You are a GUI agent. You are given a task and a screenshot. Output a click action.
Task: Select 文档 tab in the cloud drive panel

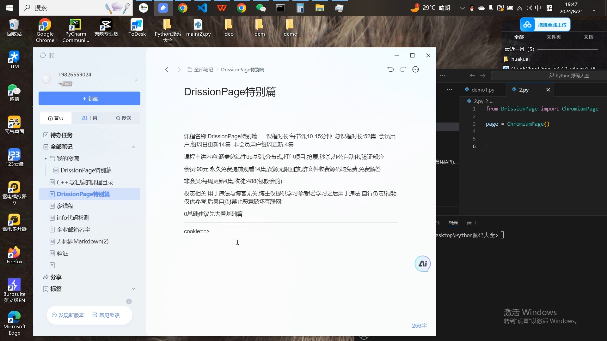pyautogui.click(x=588, y=37)
